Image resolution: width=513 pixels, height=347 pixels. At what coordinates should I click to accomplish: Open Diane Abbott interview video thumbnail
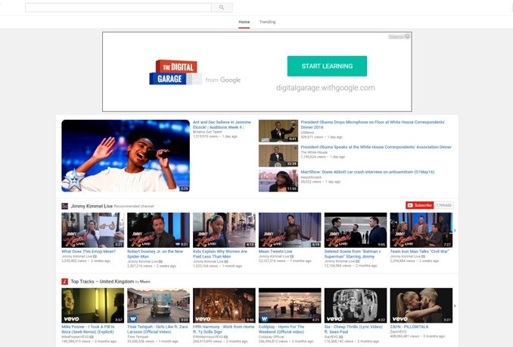[x=278, y=180]
